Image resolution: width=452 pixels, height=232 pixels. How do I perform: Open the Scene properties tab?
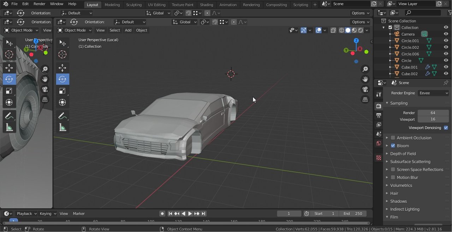379,134
